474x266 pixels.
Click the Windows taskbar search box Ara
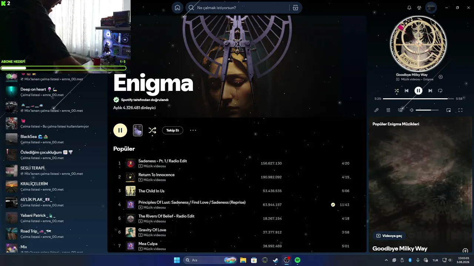pos(210,260)
